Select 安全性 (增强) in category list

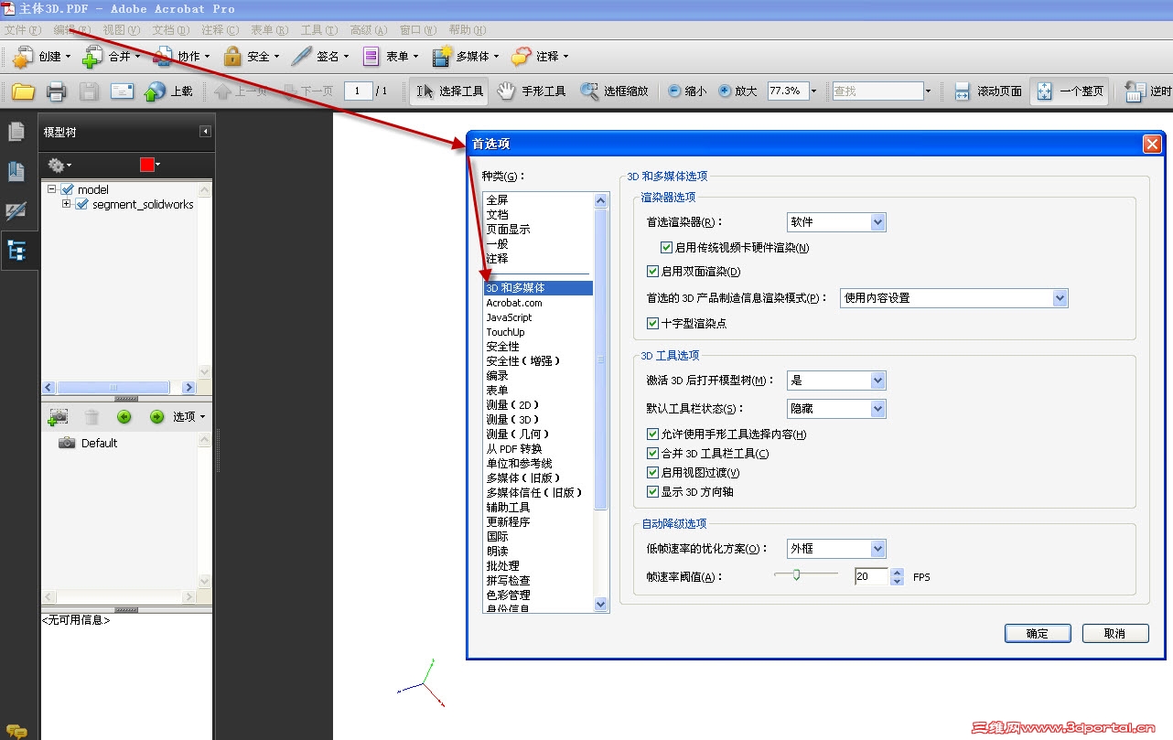[x=538, y=361]
